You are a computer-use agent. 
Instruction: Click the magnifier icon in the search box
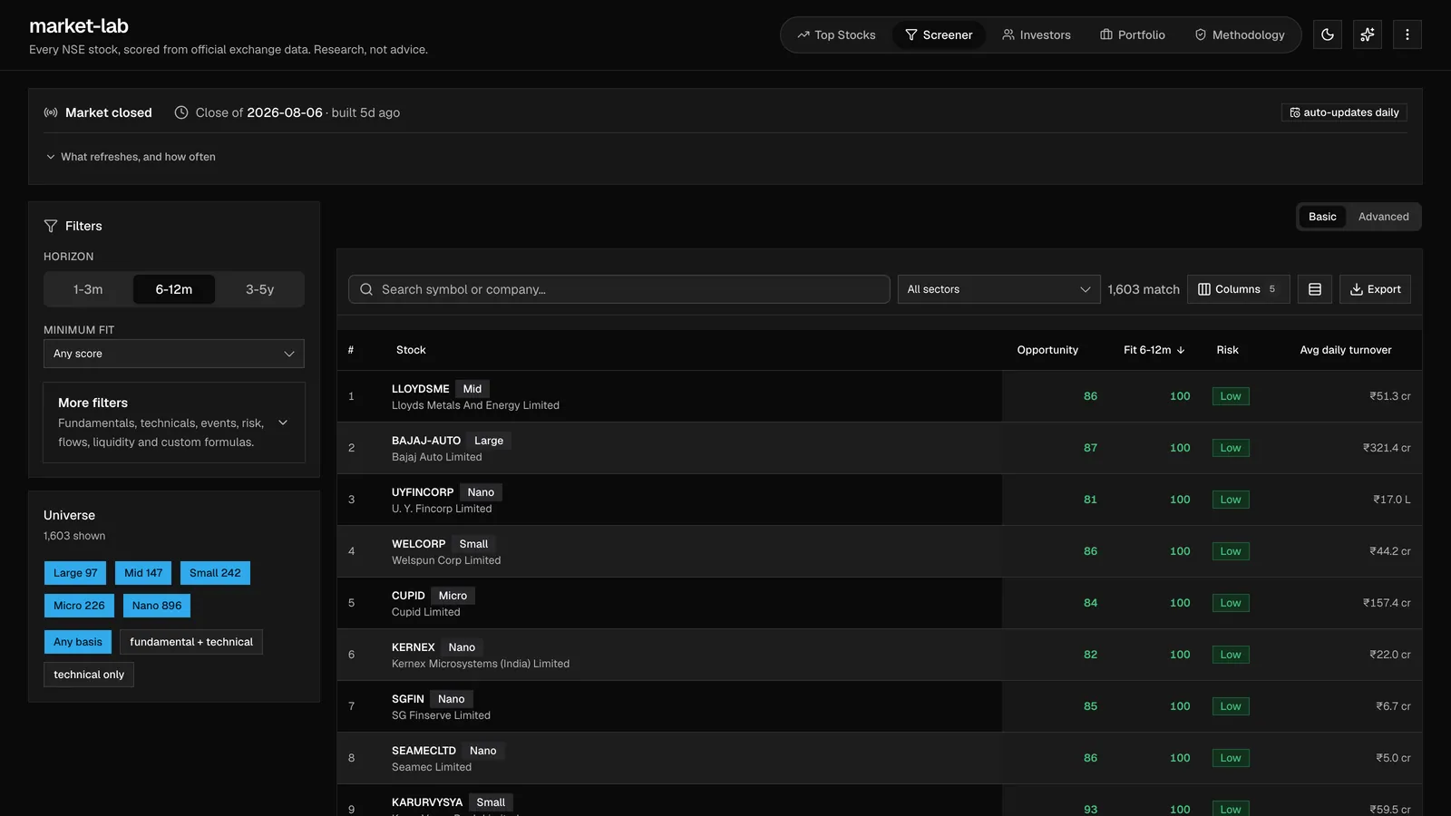[x=366, y=289]
